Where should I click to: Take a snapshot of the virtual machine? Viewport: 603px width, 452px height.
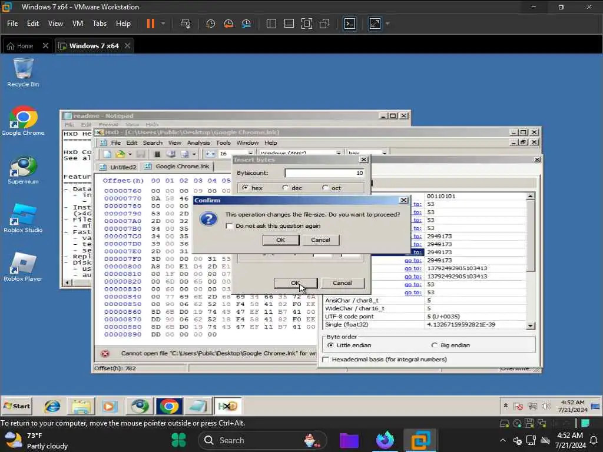click(x=210, y=24)
